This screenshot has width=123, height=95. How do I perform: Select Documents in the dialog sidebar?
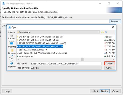click(12, 52)
